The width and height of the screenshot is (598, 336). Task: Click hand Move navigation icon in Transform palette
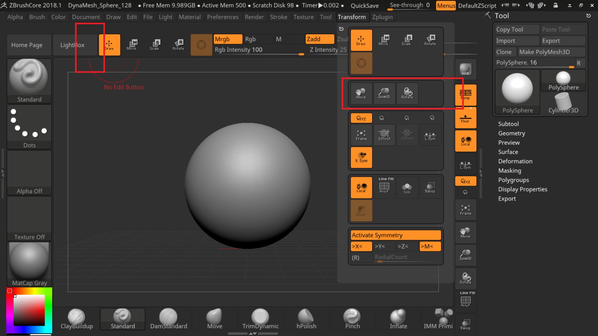[x=361, y=93]
